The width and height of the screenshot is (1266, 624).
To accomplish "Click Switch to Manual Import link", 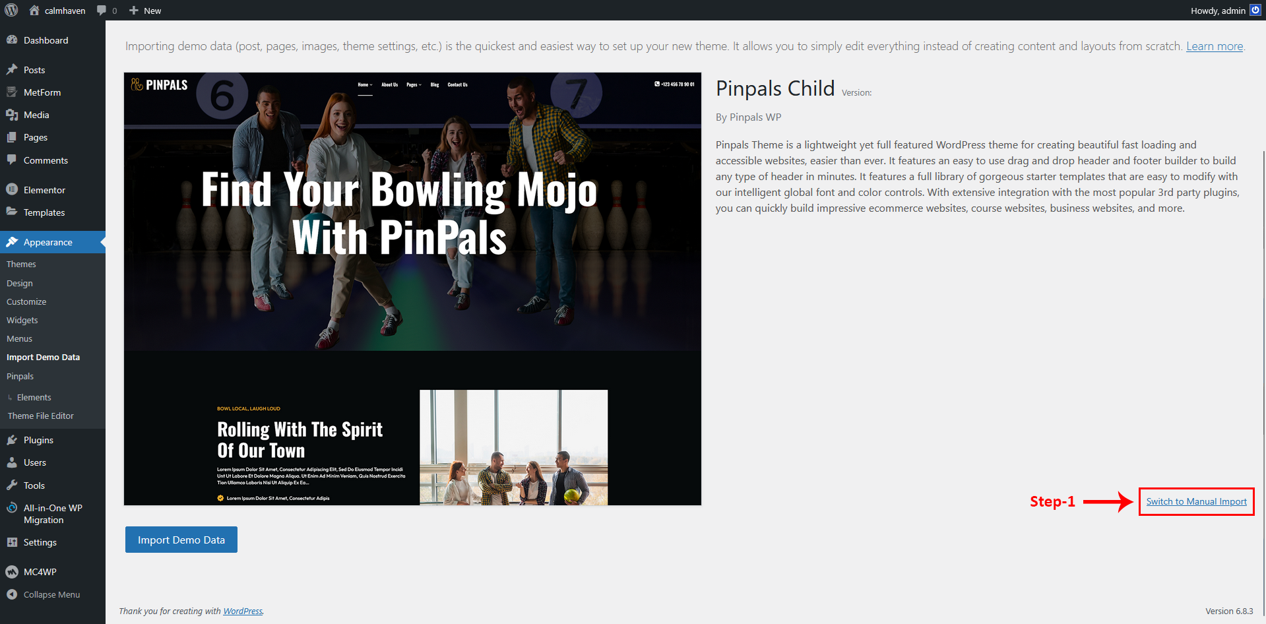I will pos(1196,501).
